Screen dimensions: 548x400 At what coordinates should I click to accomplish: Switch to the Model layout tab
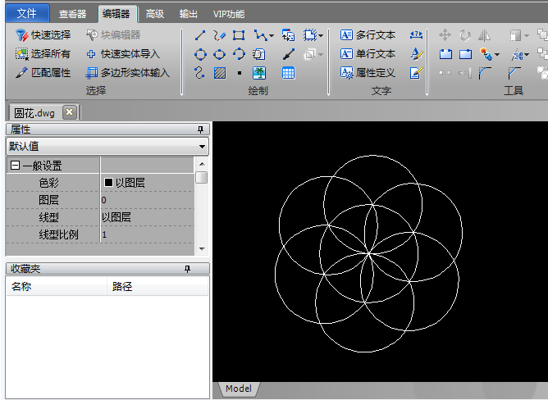pyautogui.click(x=239, y=389)
